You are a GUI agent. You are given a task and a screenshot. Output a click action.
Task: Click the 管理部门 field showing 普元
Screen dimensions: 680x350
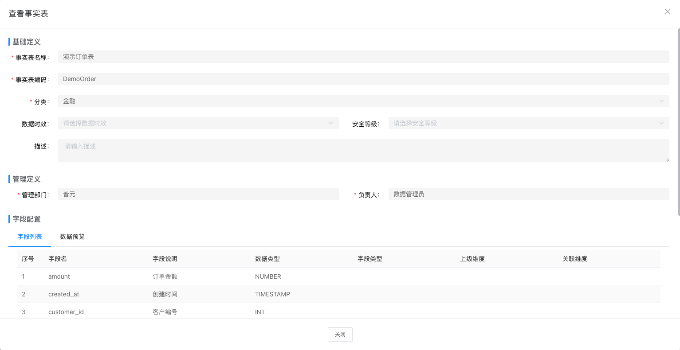click(198, 194)
